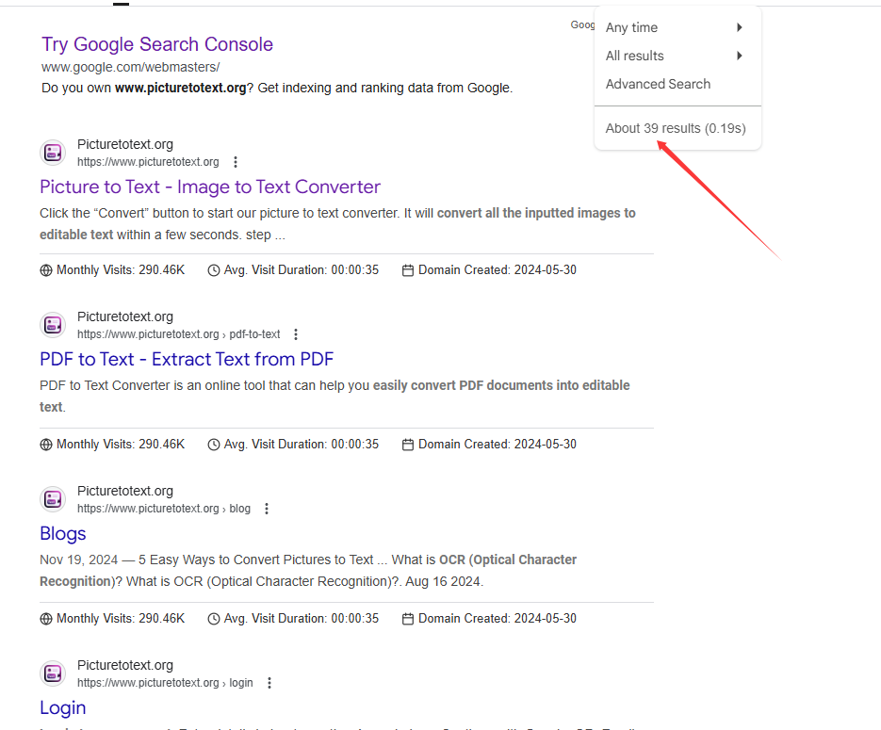This screenshot has width=881, height=730.
Task: Click the Picturetotext.org site name above Blogs
Action: (125, 492)
